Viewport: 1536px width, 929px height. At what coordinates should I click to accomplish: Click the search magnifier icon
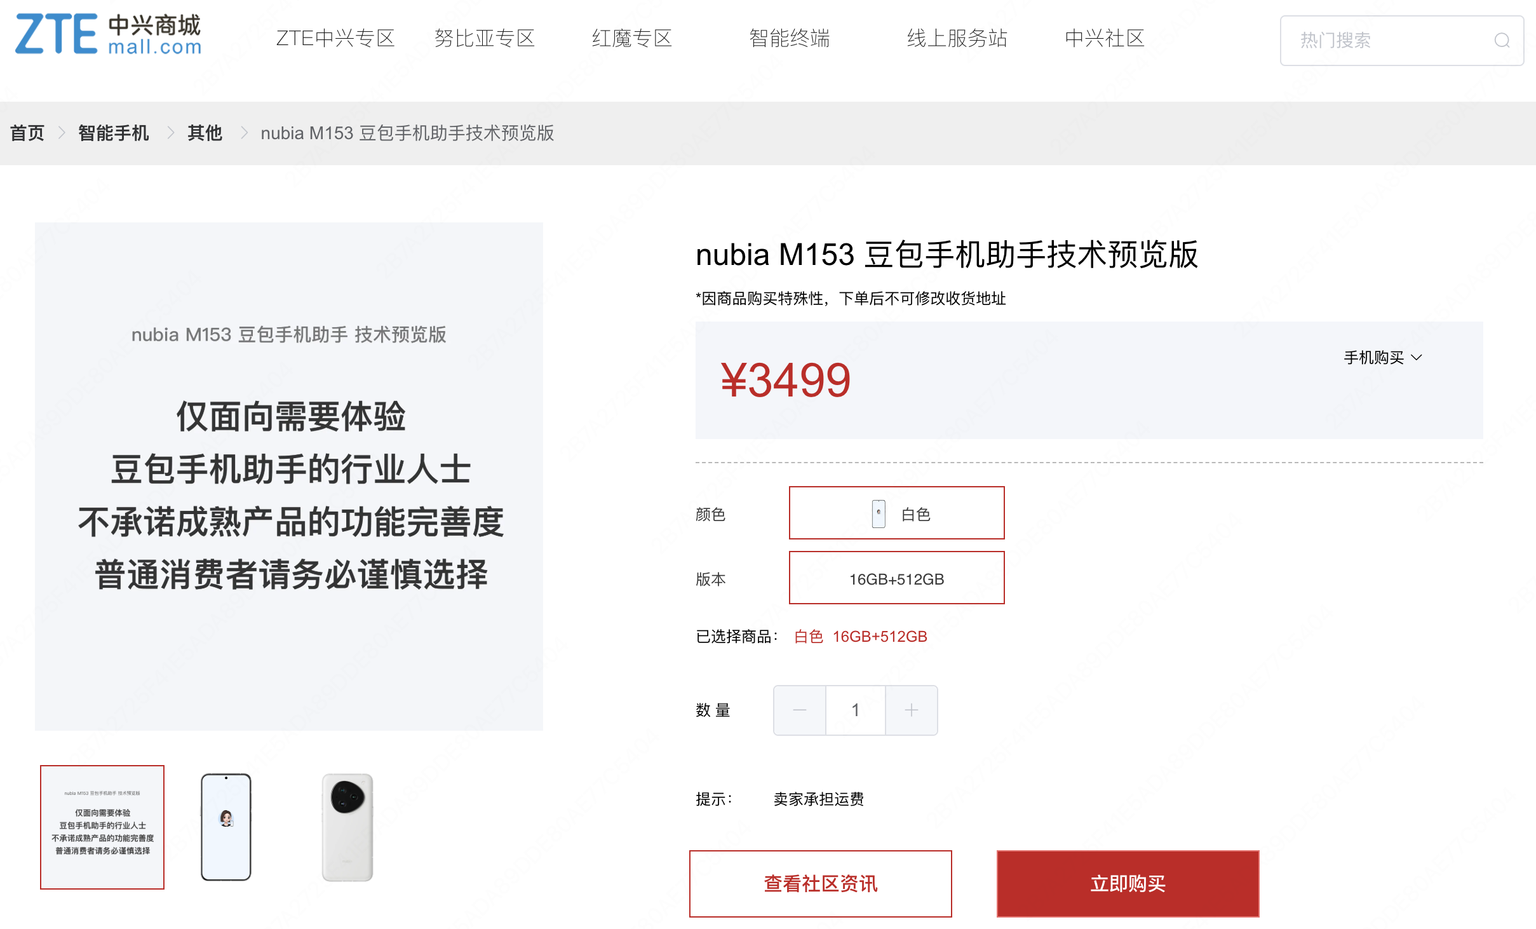(x=1502, y=41)
